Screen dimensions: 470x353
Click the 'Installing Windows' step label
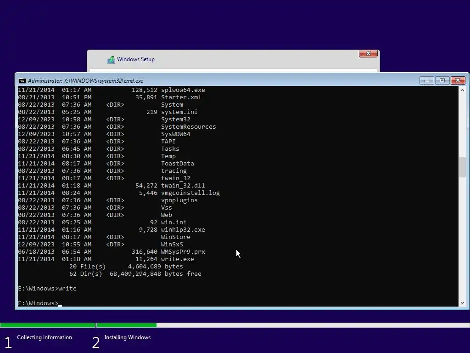coord(128,337)
